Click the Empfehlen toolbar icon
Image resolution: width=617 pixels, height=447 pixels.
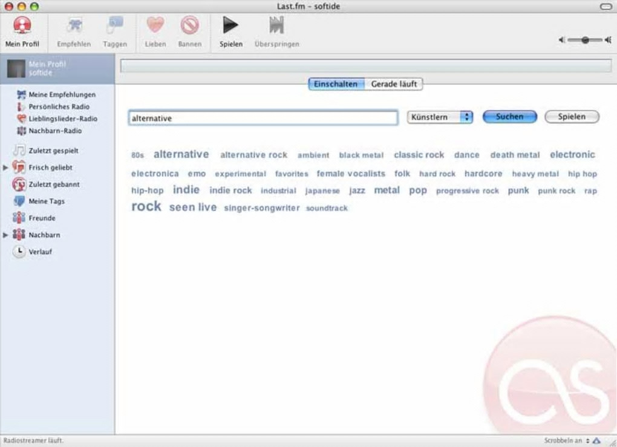point(74,25)
